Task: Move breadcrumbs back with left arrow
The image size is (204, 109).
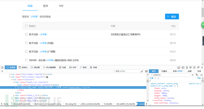Action: point(1,104)
